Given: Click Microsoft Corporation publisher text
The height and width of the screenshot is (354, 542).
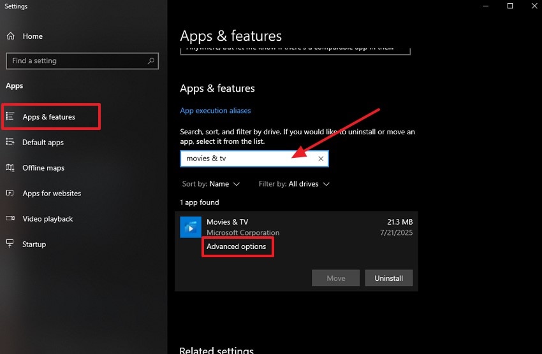Looking at the screenshot, I should (243, 232).
